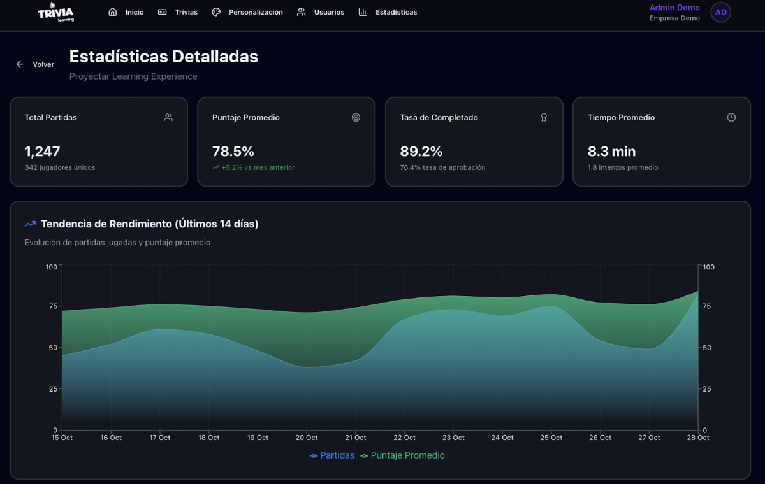765x484 pixels.
Task: Click the players icon in Total Partidas card
Action: click(x=168, y=117)
